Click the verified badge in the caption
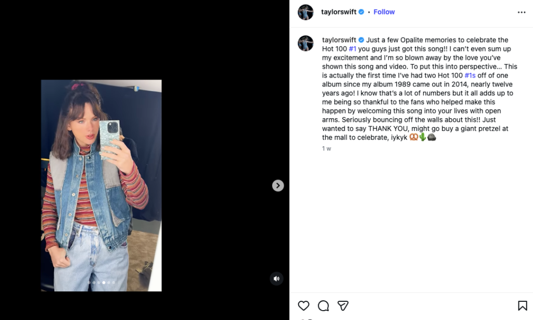533x320 pixels. coord(361,40)
